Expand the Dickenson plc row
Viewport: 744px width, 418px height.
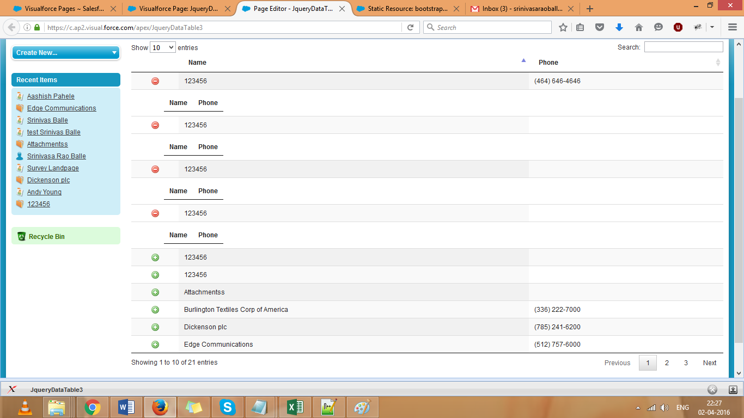point(155,327)
